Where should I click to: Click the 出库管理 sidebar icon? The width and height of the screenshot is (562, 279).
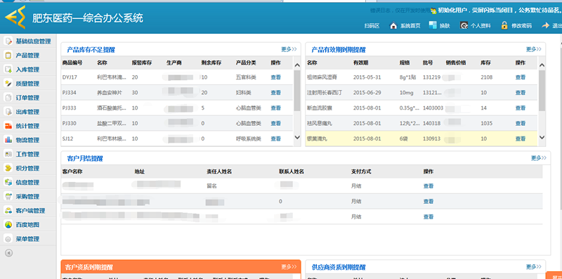tap(8, 112)
